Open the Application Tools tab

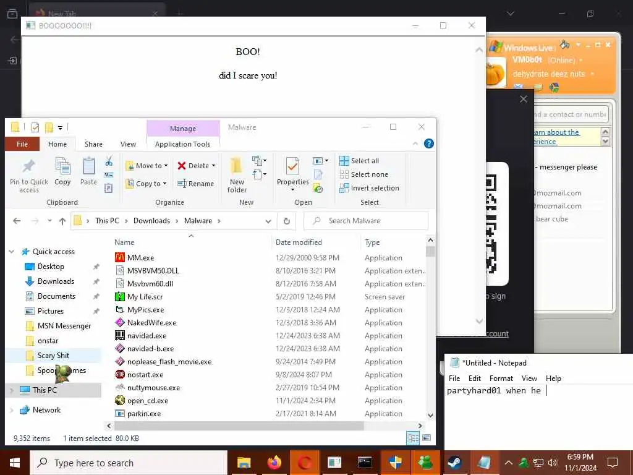(x=182, y=144)
